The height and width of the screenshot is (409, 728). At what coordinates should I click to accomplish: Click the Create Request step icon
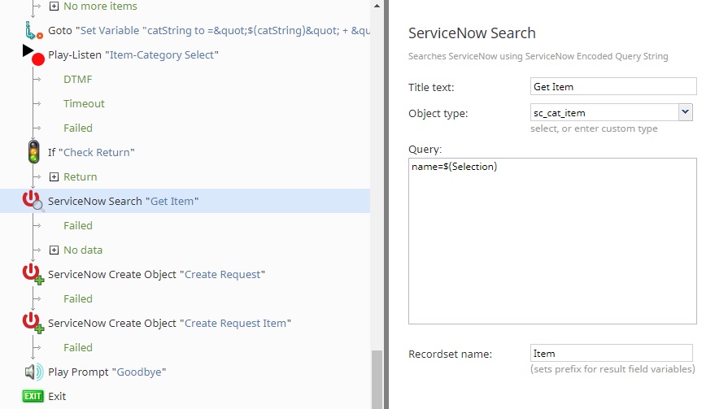click(x=33, y=274)
